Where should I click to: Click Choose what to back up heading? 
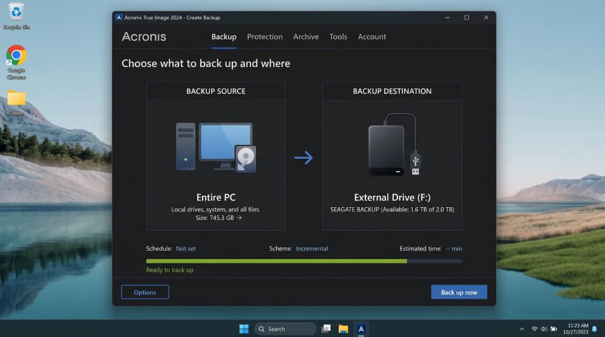[206, 63]
